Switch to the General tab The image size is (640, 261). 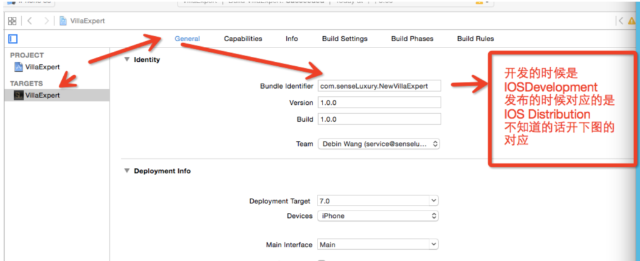tap(187, 39)
